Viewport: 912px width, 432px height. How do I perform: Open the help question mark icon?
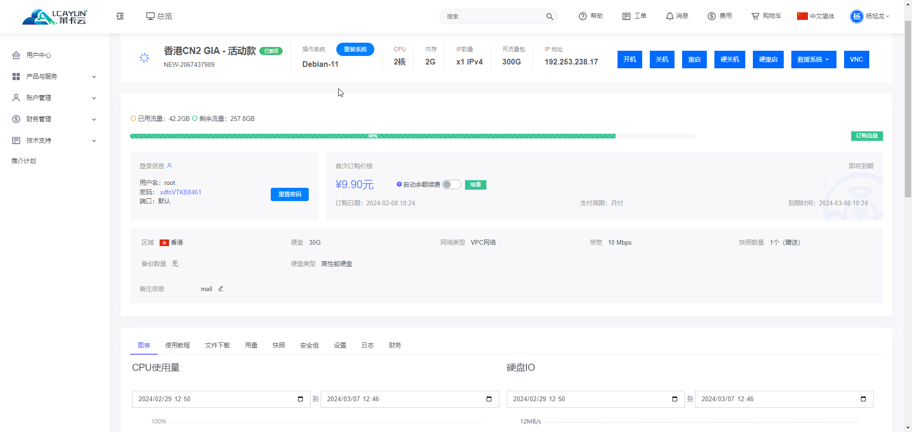(583, 16)
